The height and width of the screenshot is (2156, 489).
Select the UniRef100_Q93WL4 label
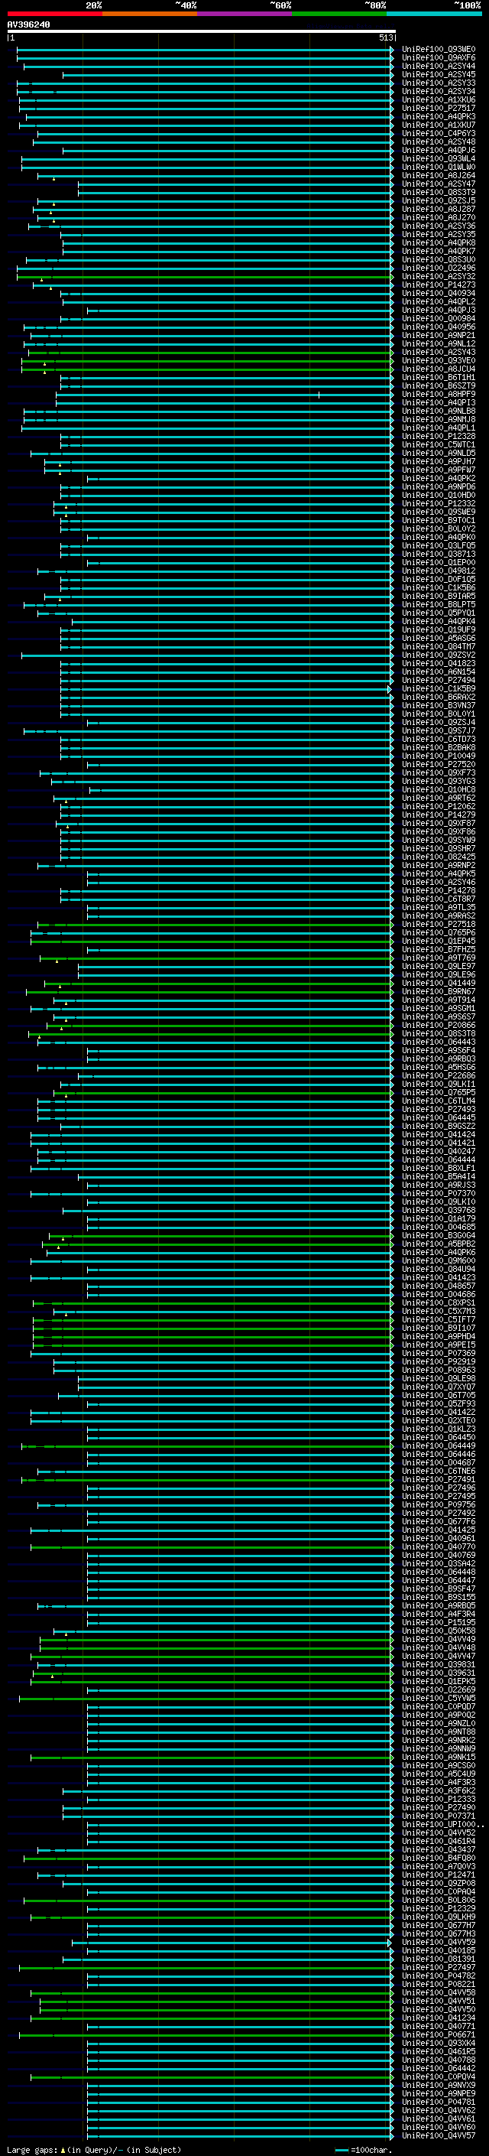439,159
